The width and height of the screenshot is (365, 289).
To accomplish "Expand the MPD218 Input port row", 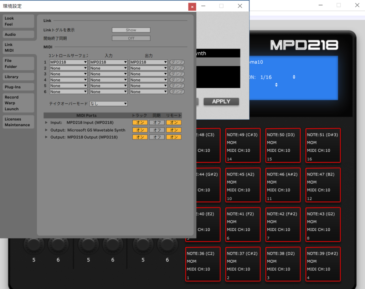I will (46, 122).
